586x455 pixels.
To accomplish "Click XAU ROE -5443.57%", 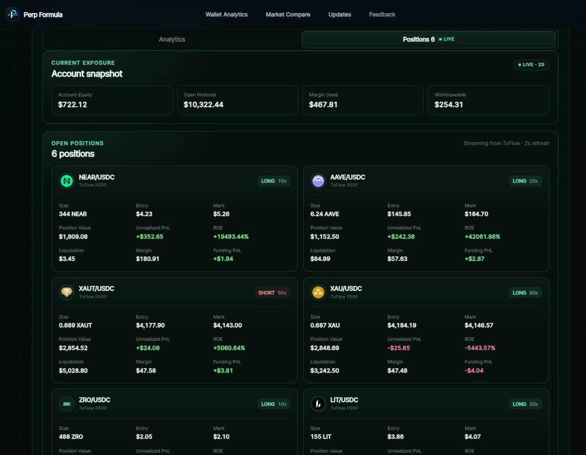I will (x=480, y=348).
